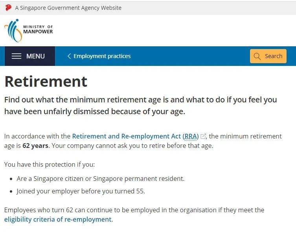Image resolution: width=296 pixels, height=235 pixels.
Task: Click the back chevron before Employment practices
Action: (x=69, y=56)
